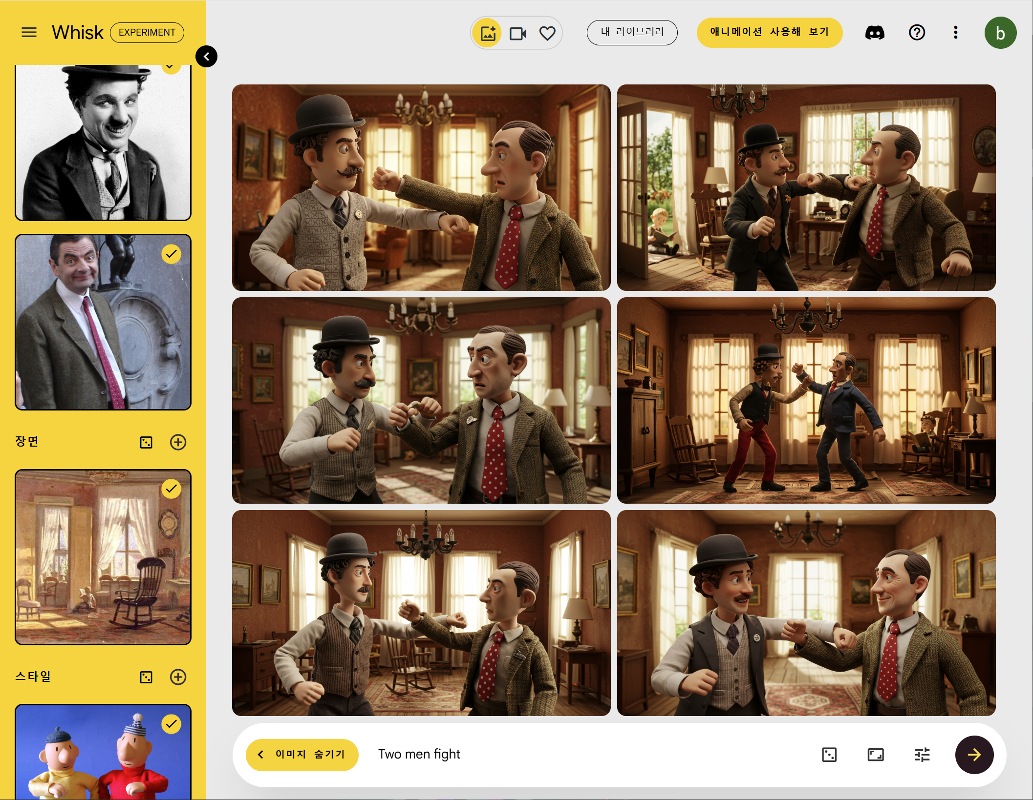
Task: Roll dice for random scene (장면)
Action: [146, 442]
